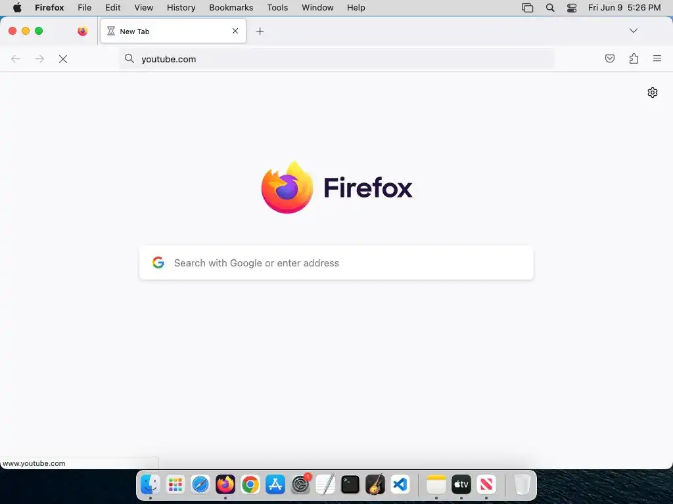This screenshot has width=673, height=504.
Task: Open App Store from the Dock
Action: pyautogui.click(x=275, y=485)
